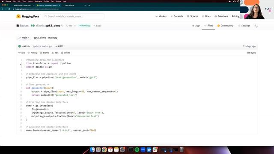This screenshot has width=274, height=154.
Task: Open the Window menu
Action: click(x=58, y=1)
